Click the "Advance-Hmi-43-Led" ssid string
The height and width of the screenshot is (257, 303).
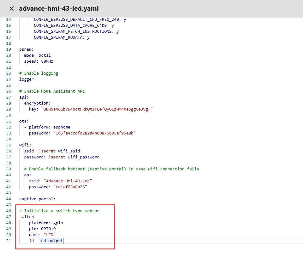pyautogui.click(x=68, y=181)
